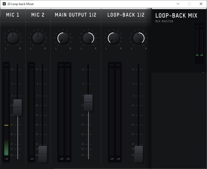Select the left pan knob of Main Output
This screenshot has height=169, width=207.
pyautogui.click(x=63, y=38)
